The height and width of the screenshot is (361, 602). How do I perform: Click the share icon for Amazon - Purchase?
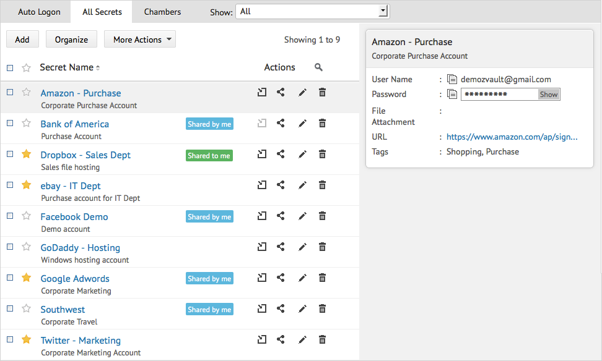click(x=281, y=92)
